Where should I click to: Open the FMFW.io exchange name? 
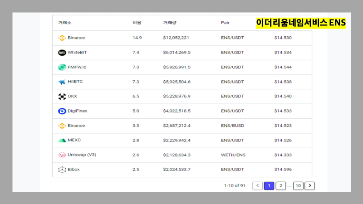pos(77,67)
